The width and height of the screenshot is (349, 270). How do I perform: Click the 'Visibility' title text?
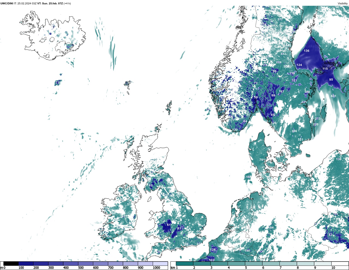click(342, 4)
